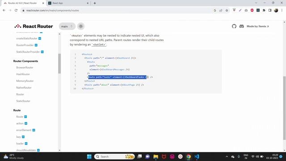286x161 pixels.
Task: Open StaticRouter docs link
Action: tap(23, 101)
